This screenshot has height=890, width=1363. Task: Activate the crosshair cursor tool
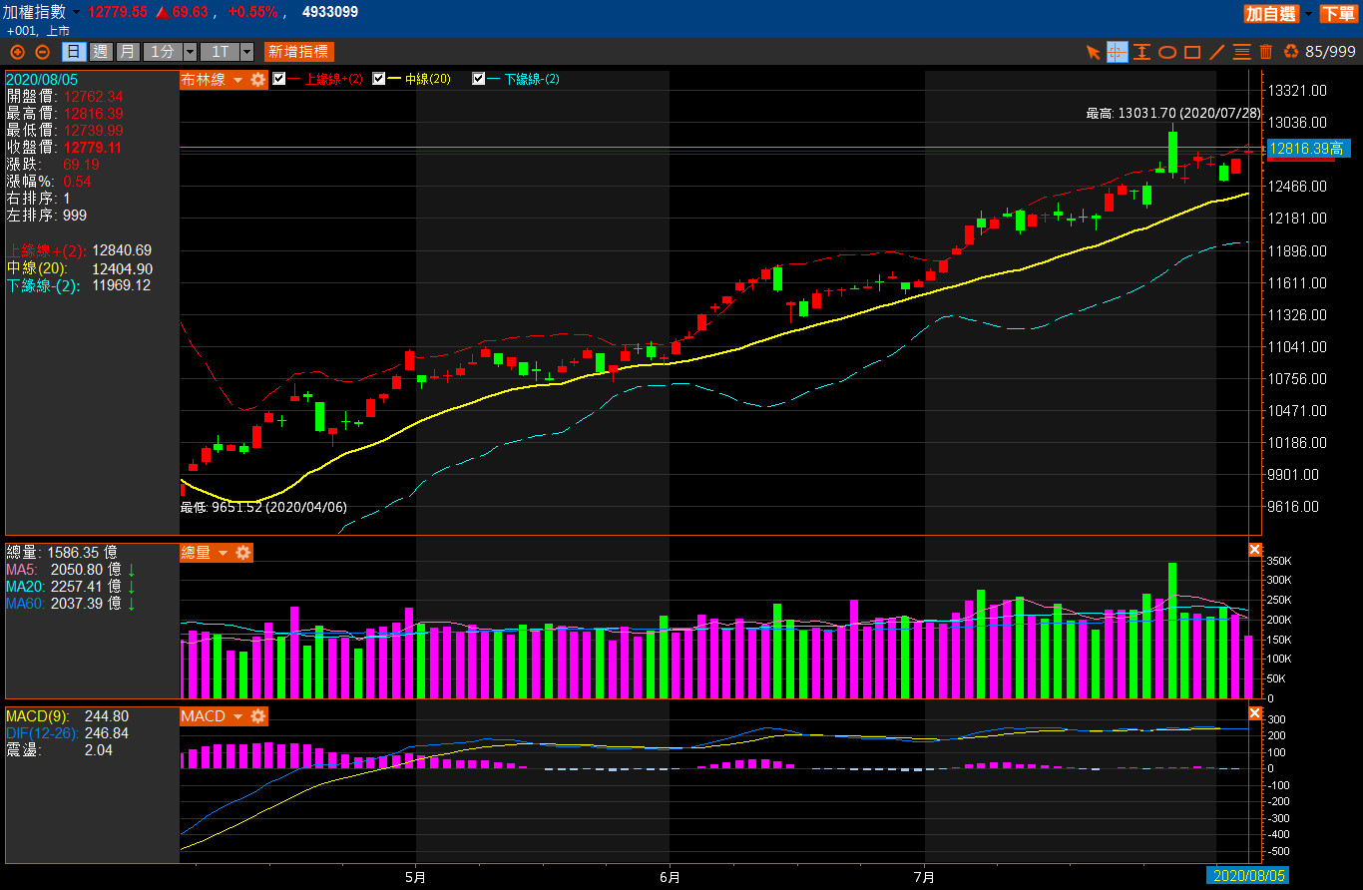[1118, 52]
